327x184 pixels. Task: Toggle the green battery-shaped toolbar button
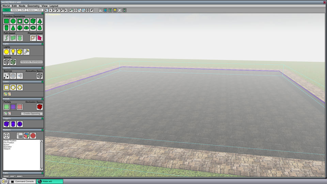tap(125, 10)
